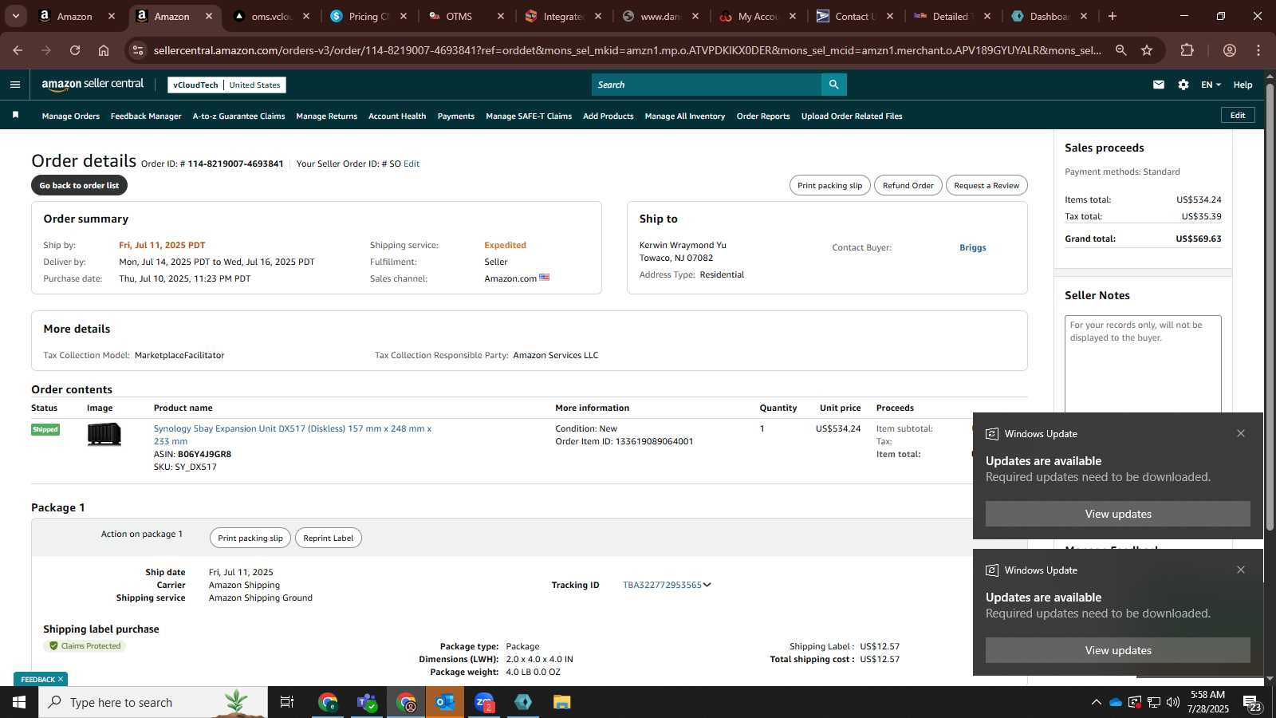Open Outlook from the taskbar
Screen dimensions: 1276x718
point(445,702)
